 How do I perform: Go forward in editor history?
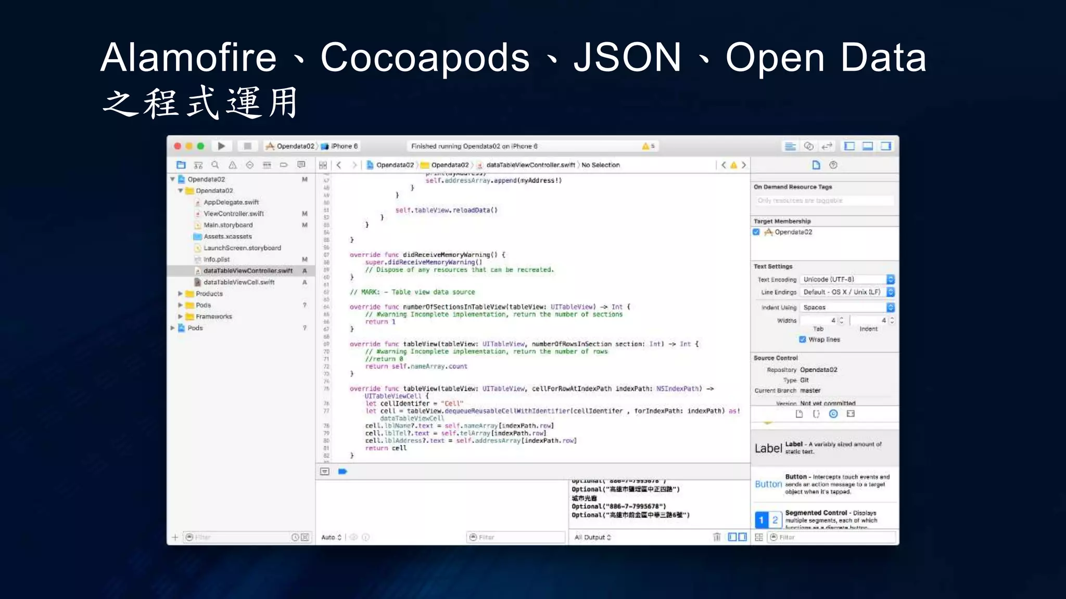pos(354,165)
